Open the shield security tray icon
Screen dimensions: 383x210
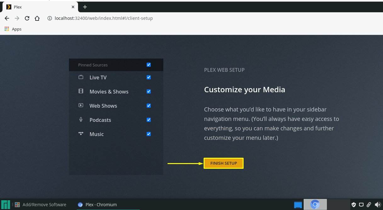(354, 205)
